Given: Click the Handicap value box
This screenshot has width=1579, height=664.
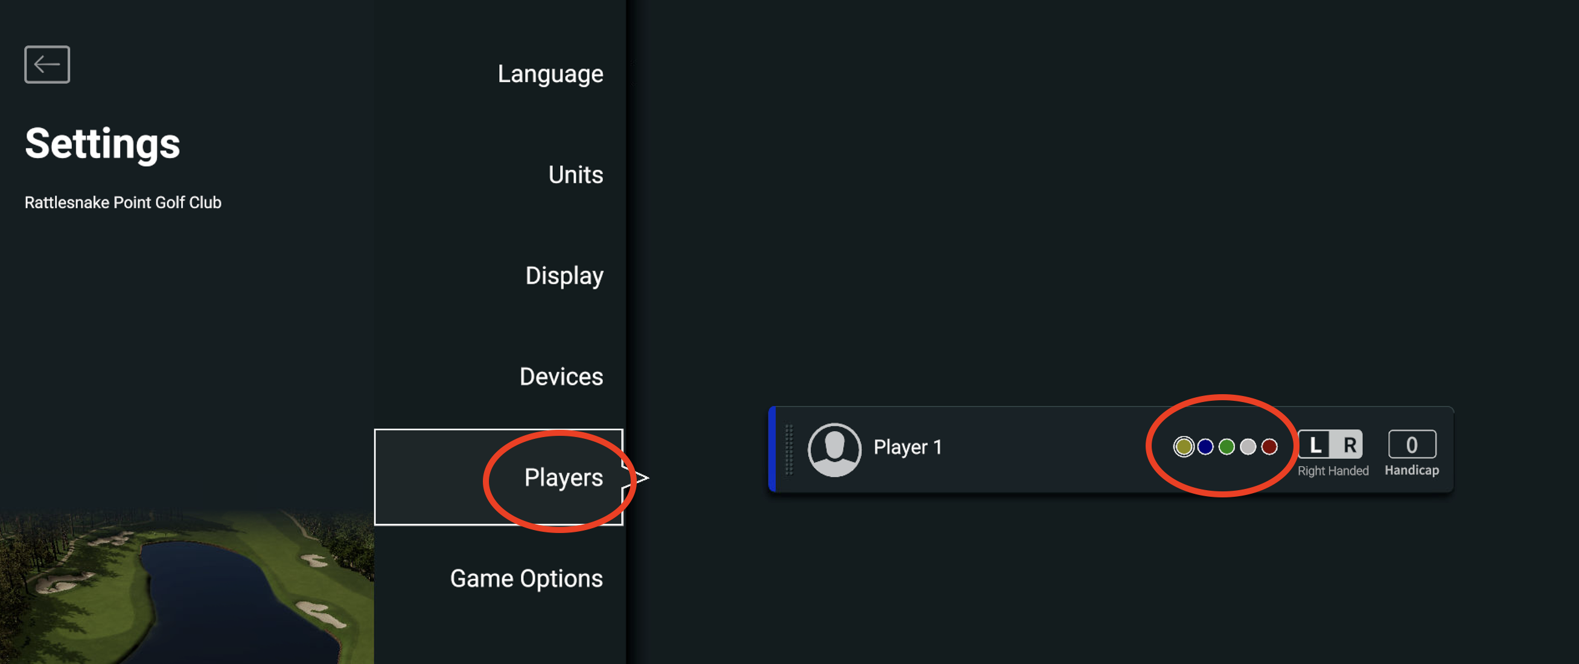Looking at the screenshot, I should 1412,445.
